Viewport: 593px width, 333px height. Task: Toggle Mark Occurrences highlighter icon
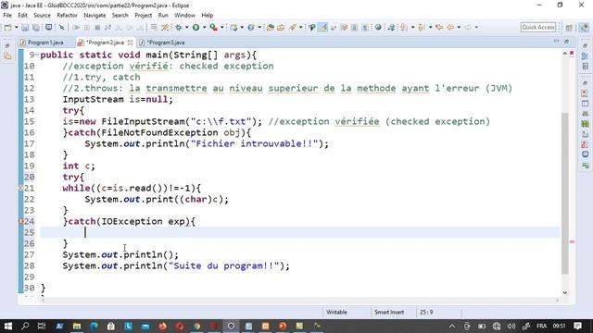pos(322,27)
